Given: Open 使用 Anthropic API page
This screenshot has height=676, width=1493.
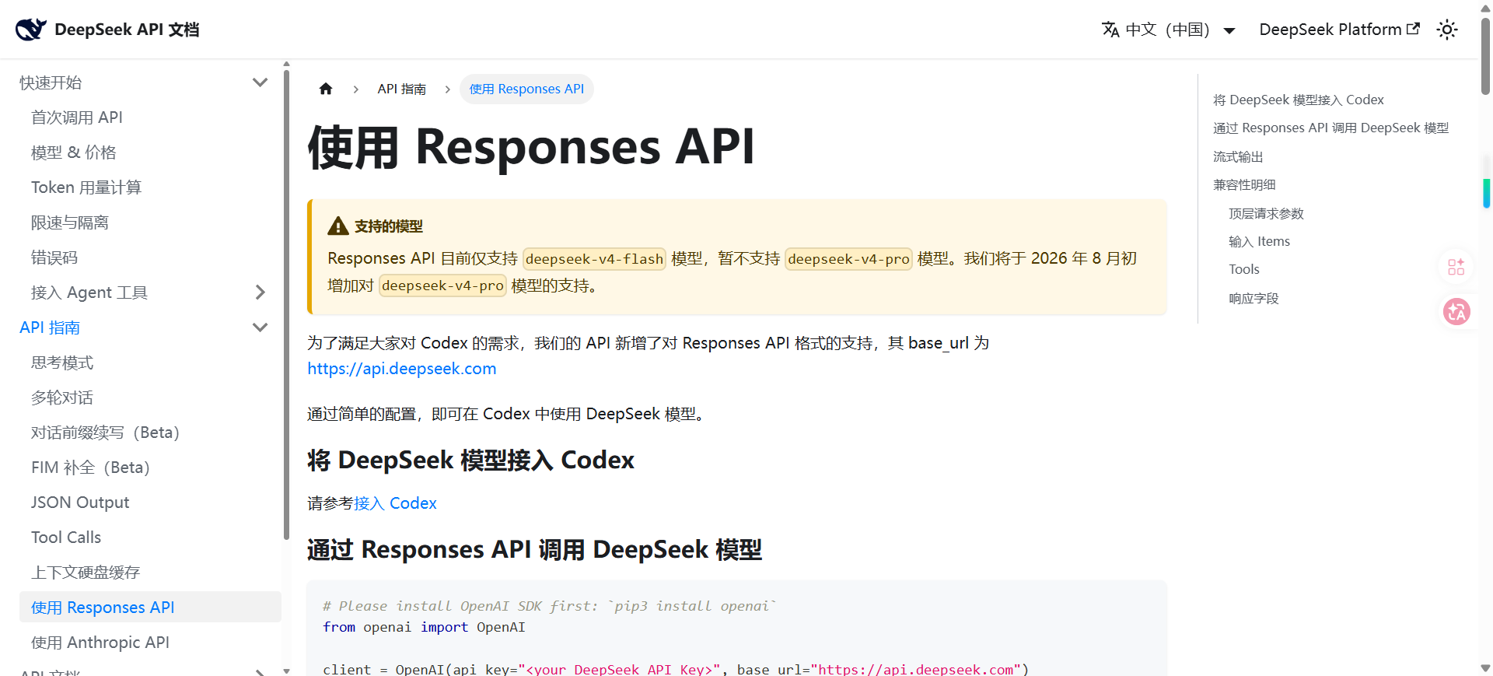Looking at the screenshot, I should (100, 643).
